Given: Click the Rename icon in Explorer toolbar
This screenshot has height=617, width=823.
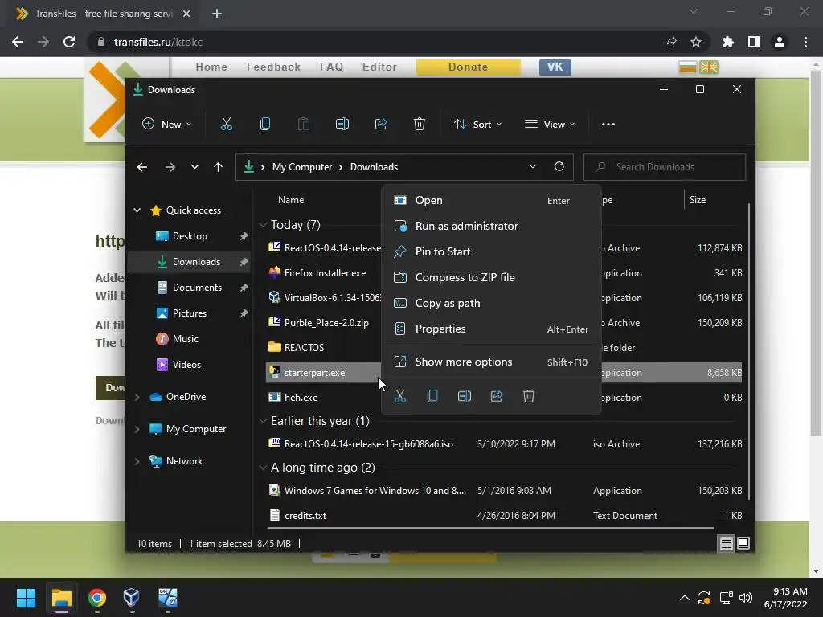Looking at the screenshot, I should [x=342, y=125].
